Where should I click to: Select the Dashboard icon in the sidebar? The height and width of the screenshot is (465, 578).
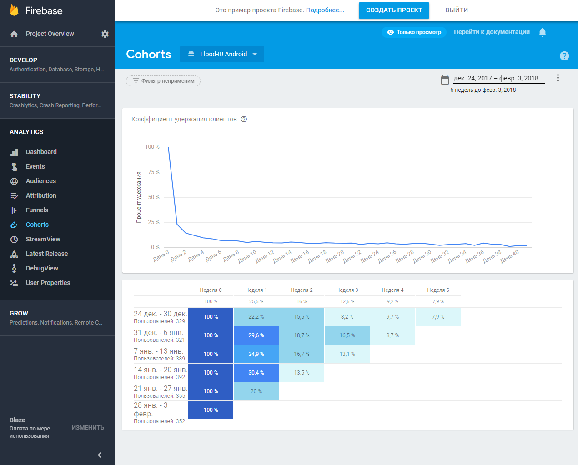coord(15,152)
